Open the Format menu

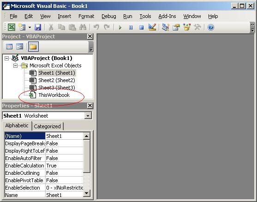86,16
